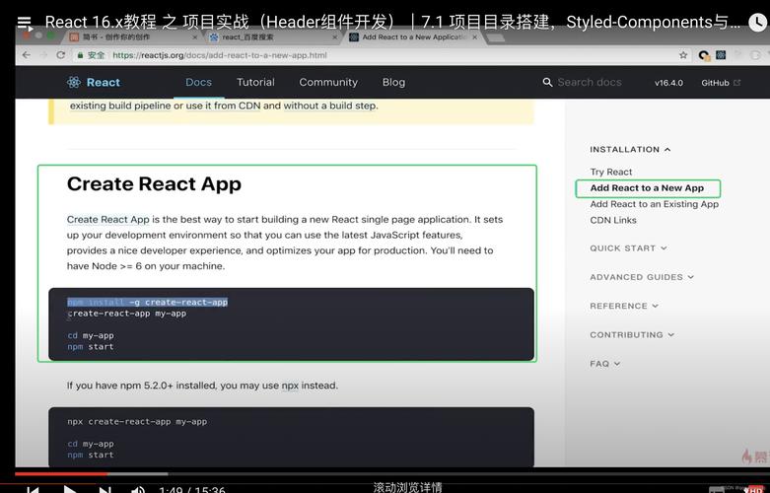Seek using the red video progress bar

pyautogui.click(x=61, y=474)
